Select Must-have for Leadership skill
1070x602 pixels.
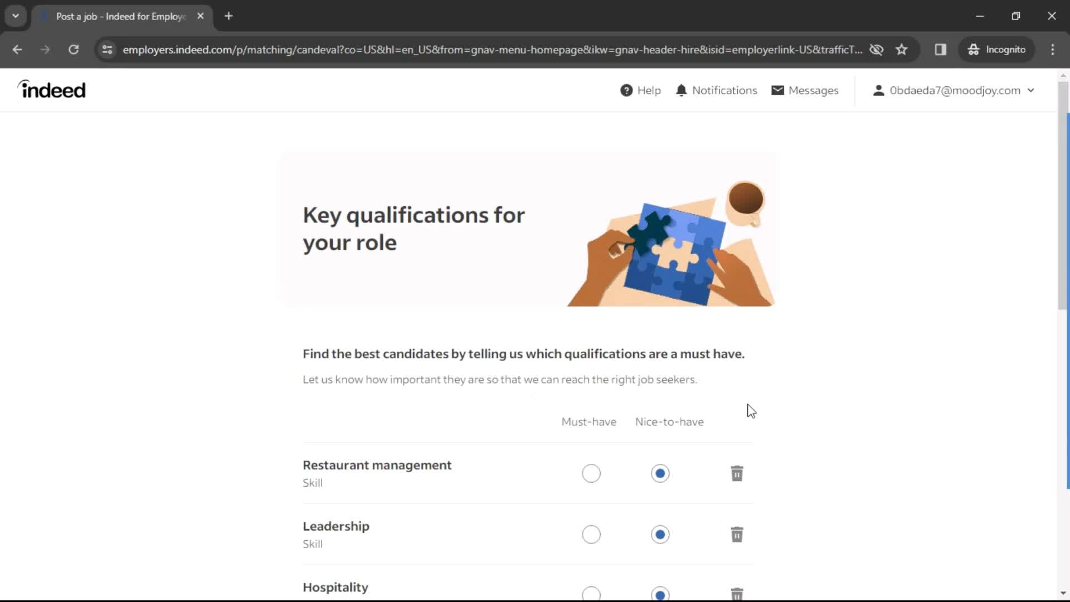click(x=591, y=535)
